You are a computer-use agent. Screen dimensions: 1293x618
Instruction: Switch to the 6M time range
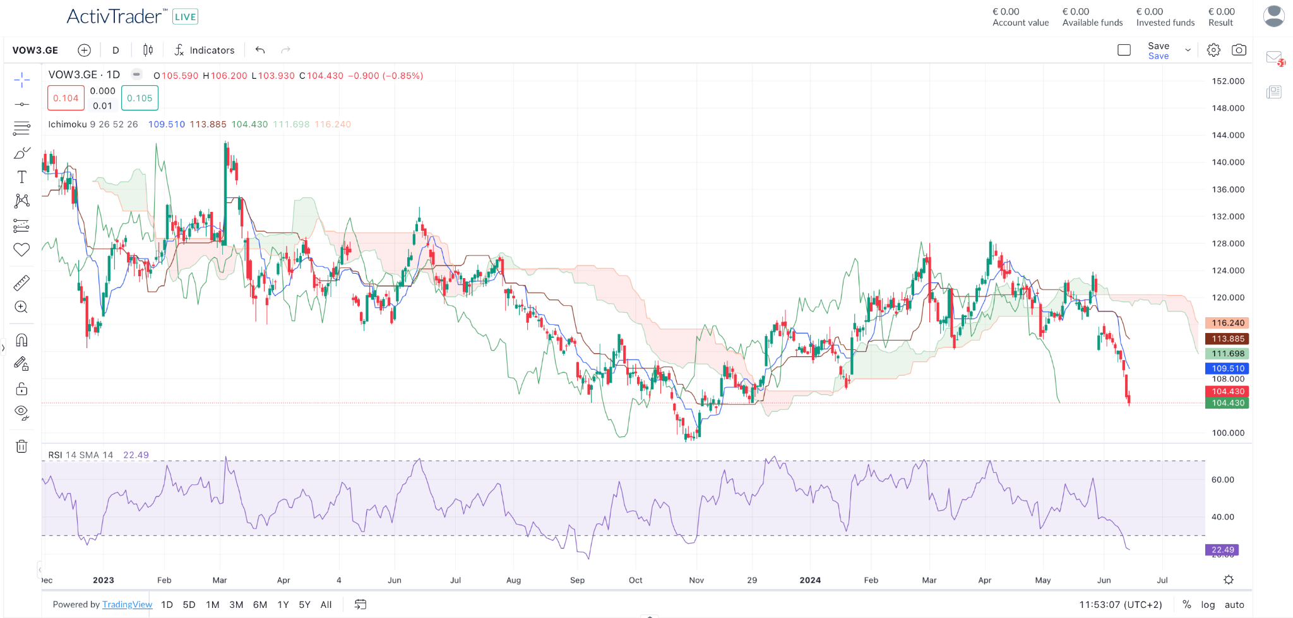point(259,605)
